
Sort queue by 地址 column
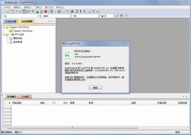click(42, 103)
